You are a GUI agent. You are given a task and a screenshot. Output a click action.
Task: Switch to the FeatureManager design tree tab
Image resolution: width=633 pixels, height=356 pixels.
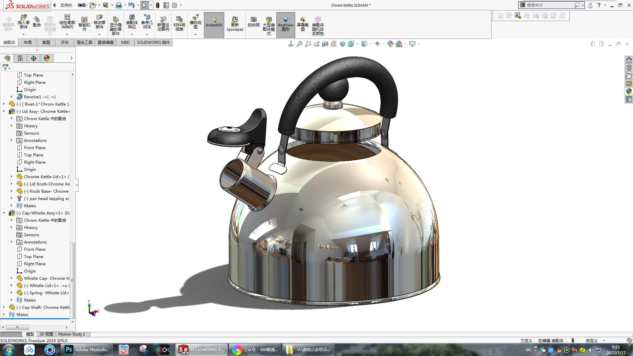[7, 58]
